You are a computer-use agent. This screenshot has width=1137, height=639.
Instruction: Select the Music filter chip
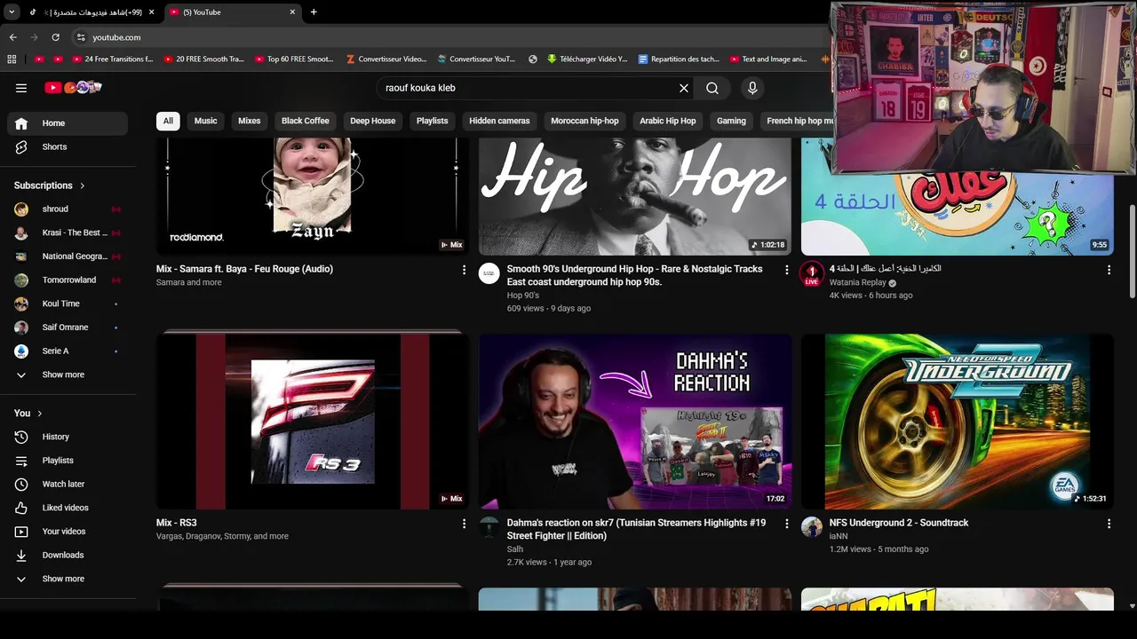(205, 121)
